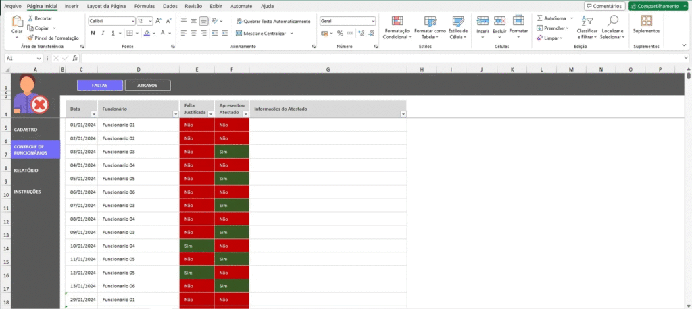Image resolution: width=692 pixels, height=309 pixels.
Task: Toggle bold formatting with the N button
Action: 91,33
